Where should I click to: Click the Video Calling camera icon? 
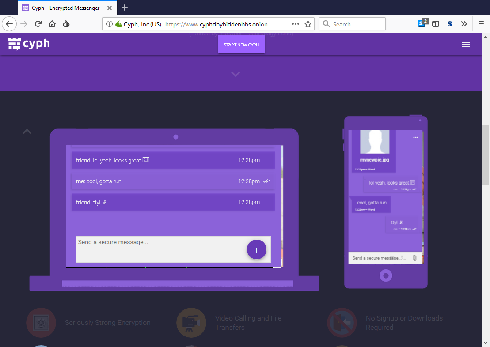tap(191, 323)
